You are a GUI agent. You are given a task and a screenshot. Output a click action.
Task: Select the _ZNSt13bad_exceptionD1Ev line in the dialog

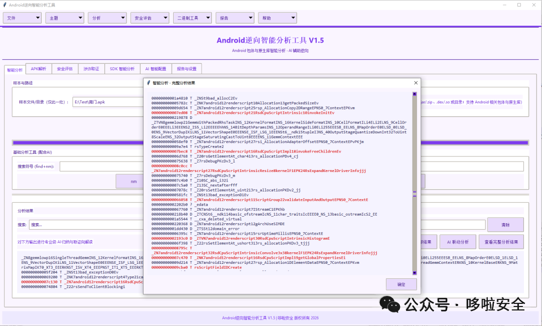[200, 195]
